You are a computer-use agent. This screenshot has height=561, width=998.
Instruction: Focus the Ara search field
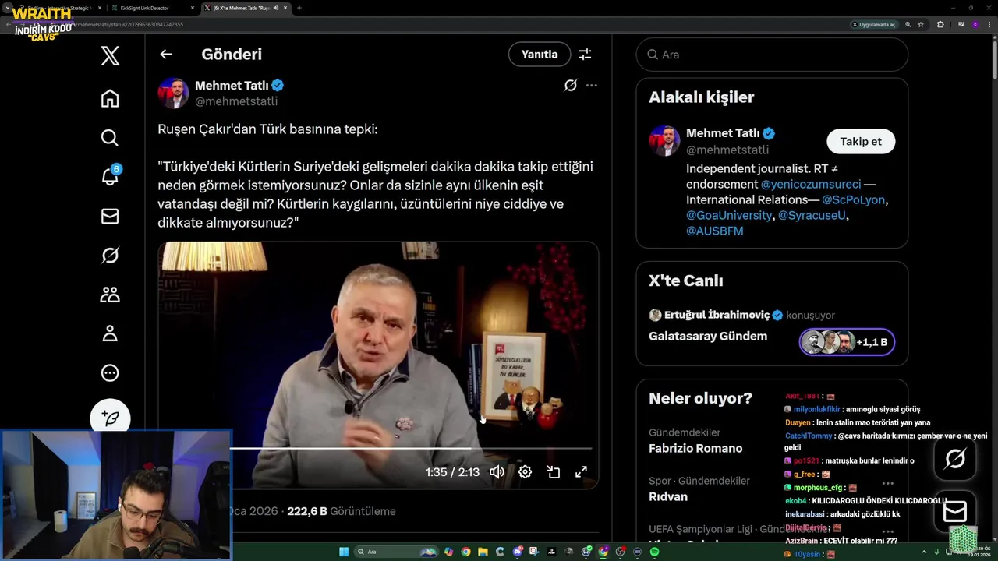pyautogui.click(x=772, y=55)
